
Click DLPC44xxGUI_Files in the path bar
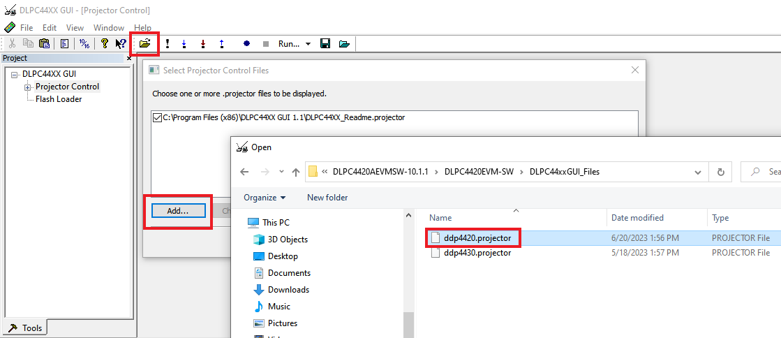click(x=565, y=172)
